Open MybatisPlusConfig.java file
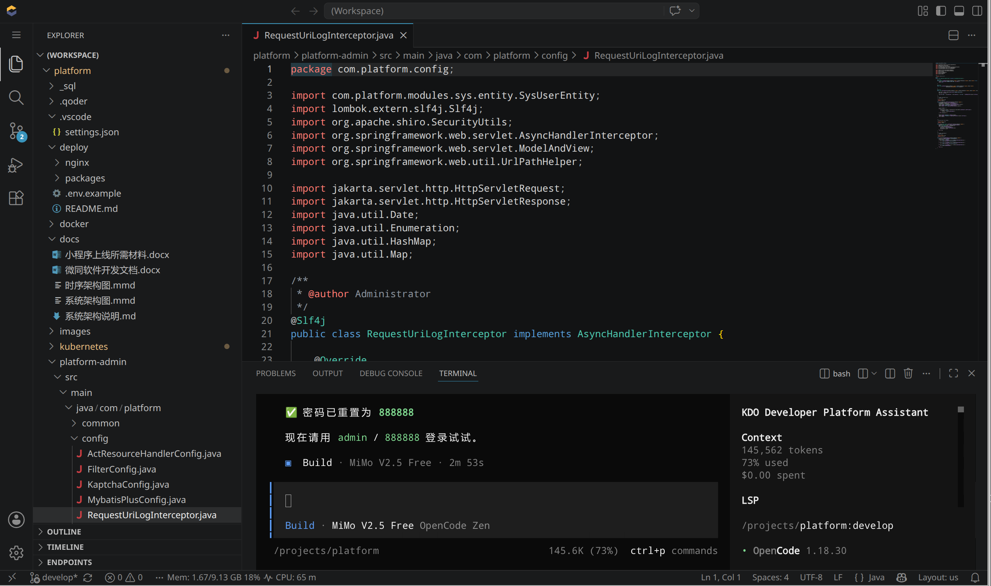The height and width of the screenshot is (586, 991). point(137,500)
